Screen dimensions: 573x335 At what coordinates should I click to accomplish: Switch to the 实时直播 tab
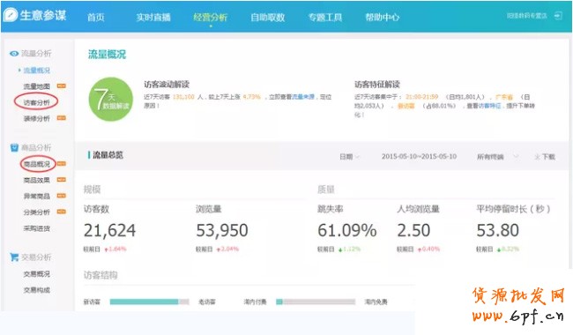pyautogui.click(x=153, y=17)
